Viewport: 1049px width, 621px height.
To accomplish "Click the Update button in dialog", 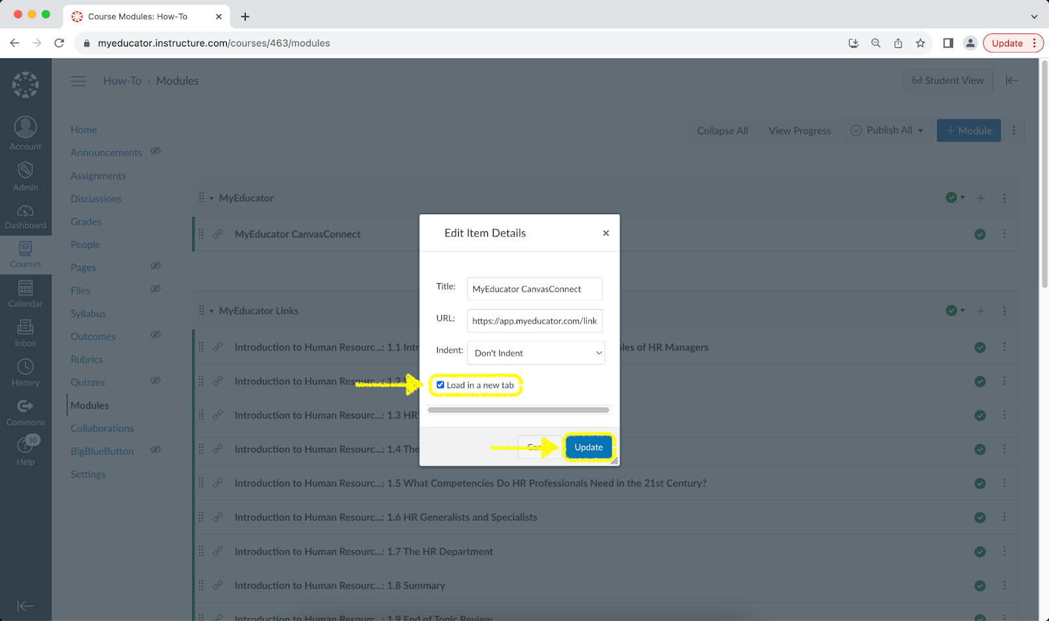I will [x=589, y=447].
